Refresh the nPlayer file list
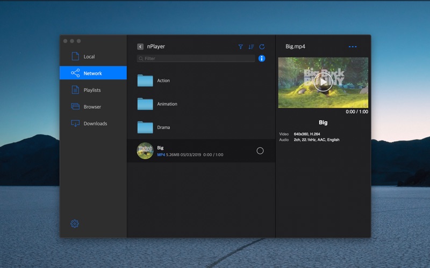The height and width of the screenshot is (268, 430). pyautogui.click(x=262, y=47)
